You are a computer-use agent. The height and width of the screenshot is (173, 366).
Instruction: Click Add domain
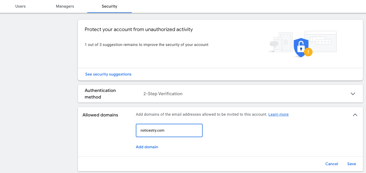coord(147,147)
